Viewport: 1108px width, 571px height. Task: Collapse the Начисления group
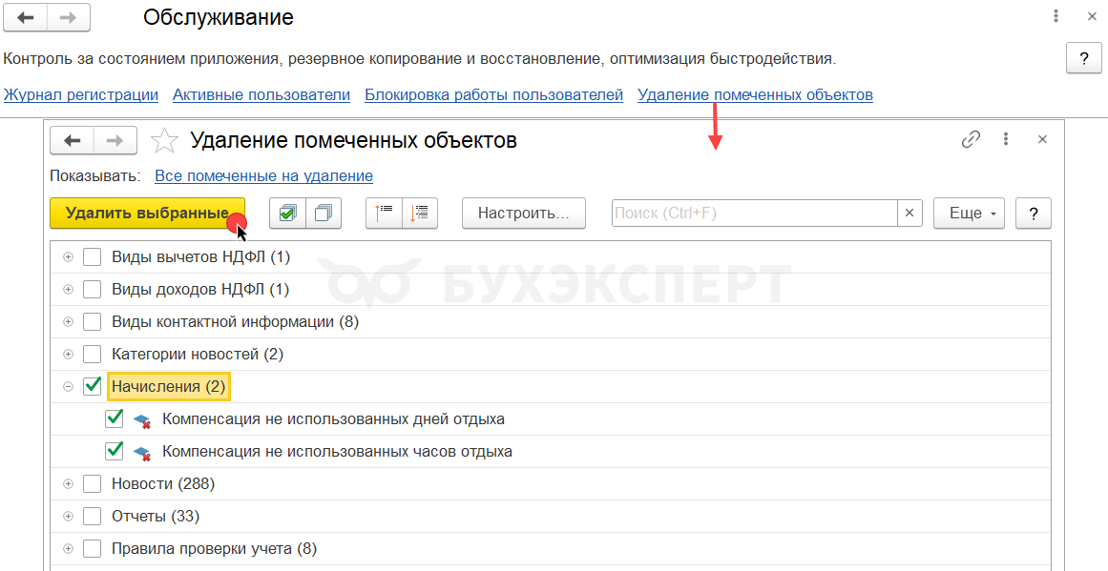coord(69,387)
